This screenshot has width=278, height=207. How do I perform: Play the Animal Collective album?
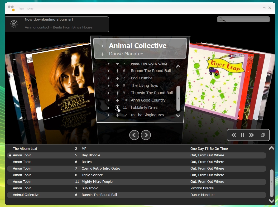103,46
